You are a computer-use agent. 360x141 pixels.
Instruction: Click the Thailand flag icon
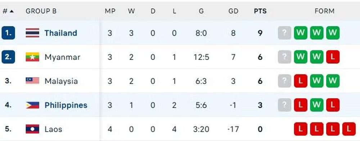(x=32, y=33)
